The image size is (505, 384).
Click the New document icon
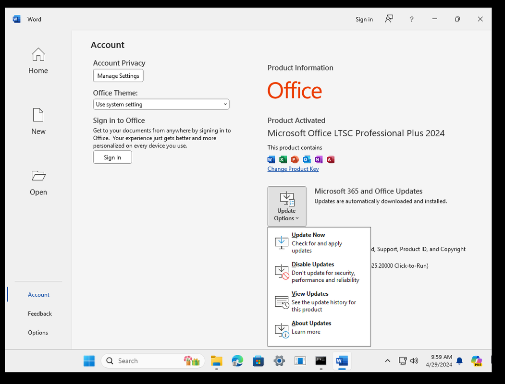click(38, 115)
